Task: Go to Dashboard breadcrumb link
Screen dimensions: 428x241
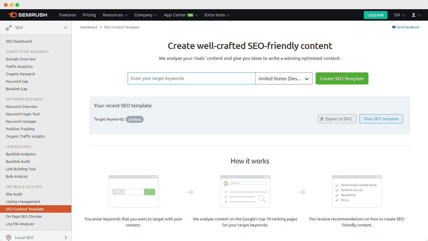Action: pyautogui.click(x=88, y=27)
